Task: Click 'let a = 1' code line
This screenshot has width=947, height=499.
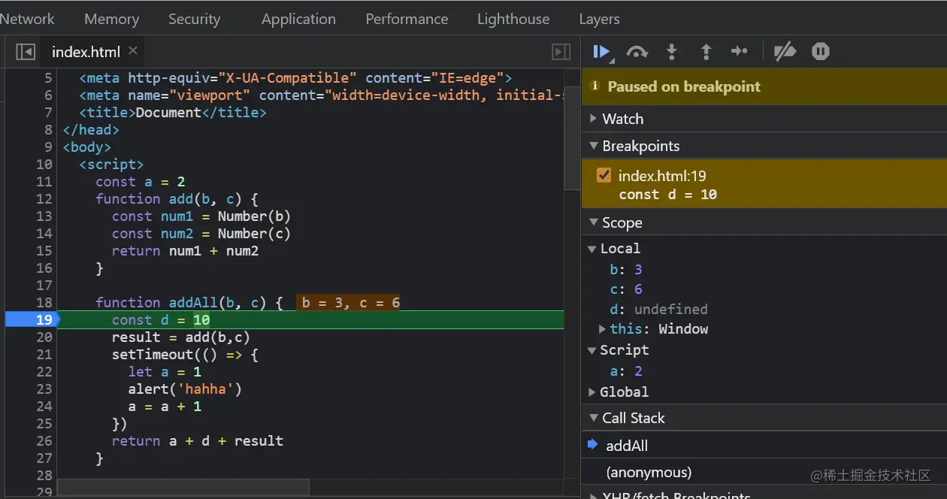Action: pyautogui.click(x=165, y=371)
